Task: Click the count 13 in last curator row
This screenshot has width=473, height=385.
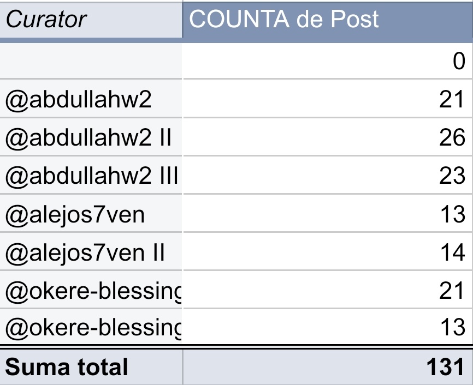Action: (328, 327)
